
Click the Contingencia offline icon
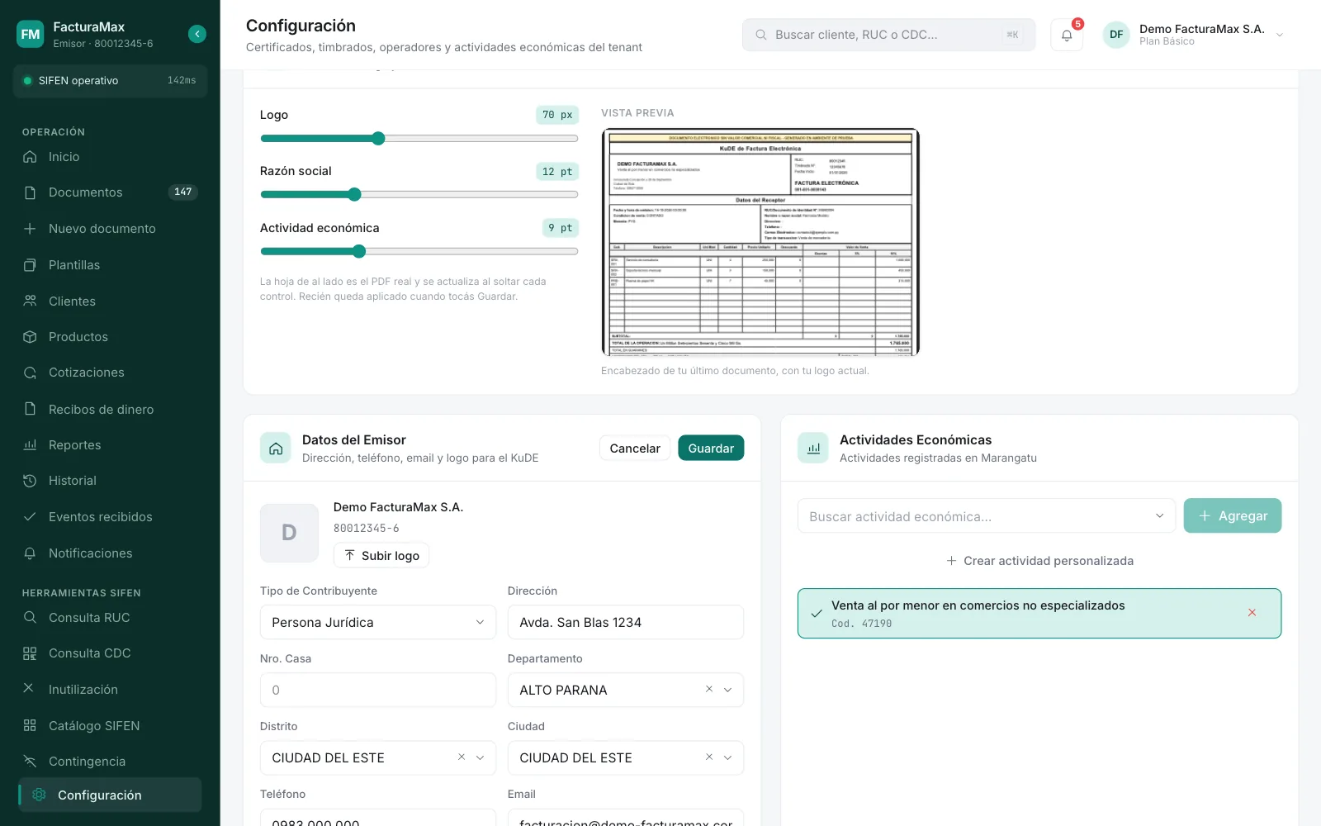[30, 761]
